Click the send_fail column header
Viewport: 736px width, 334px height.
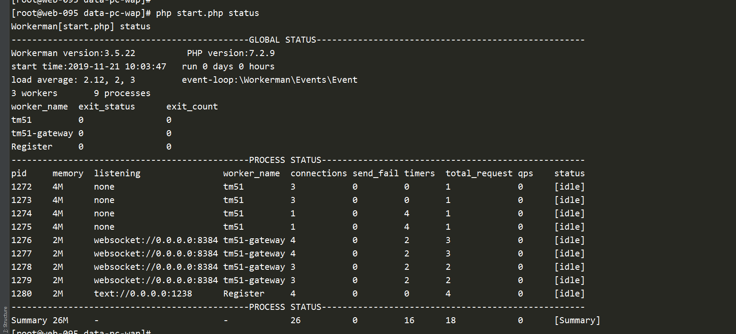pyautogui.click(x=375, y=173)
